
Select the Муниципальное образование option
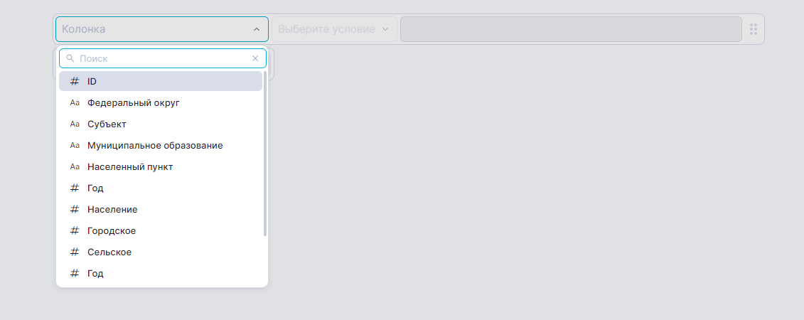[155, 146]
